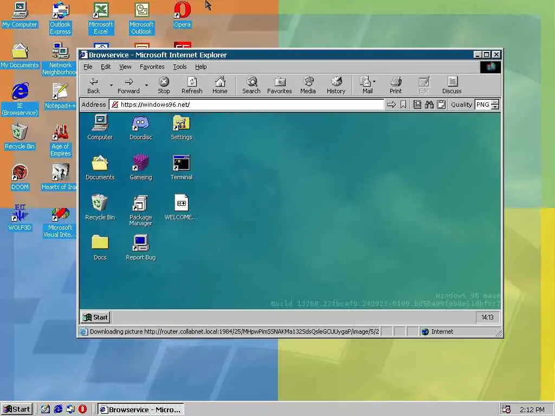Image resolution: width=555 pixels, height=416 pixels.
Task: Launch Opera from the quick launch bar
Action: coord(82,409)
